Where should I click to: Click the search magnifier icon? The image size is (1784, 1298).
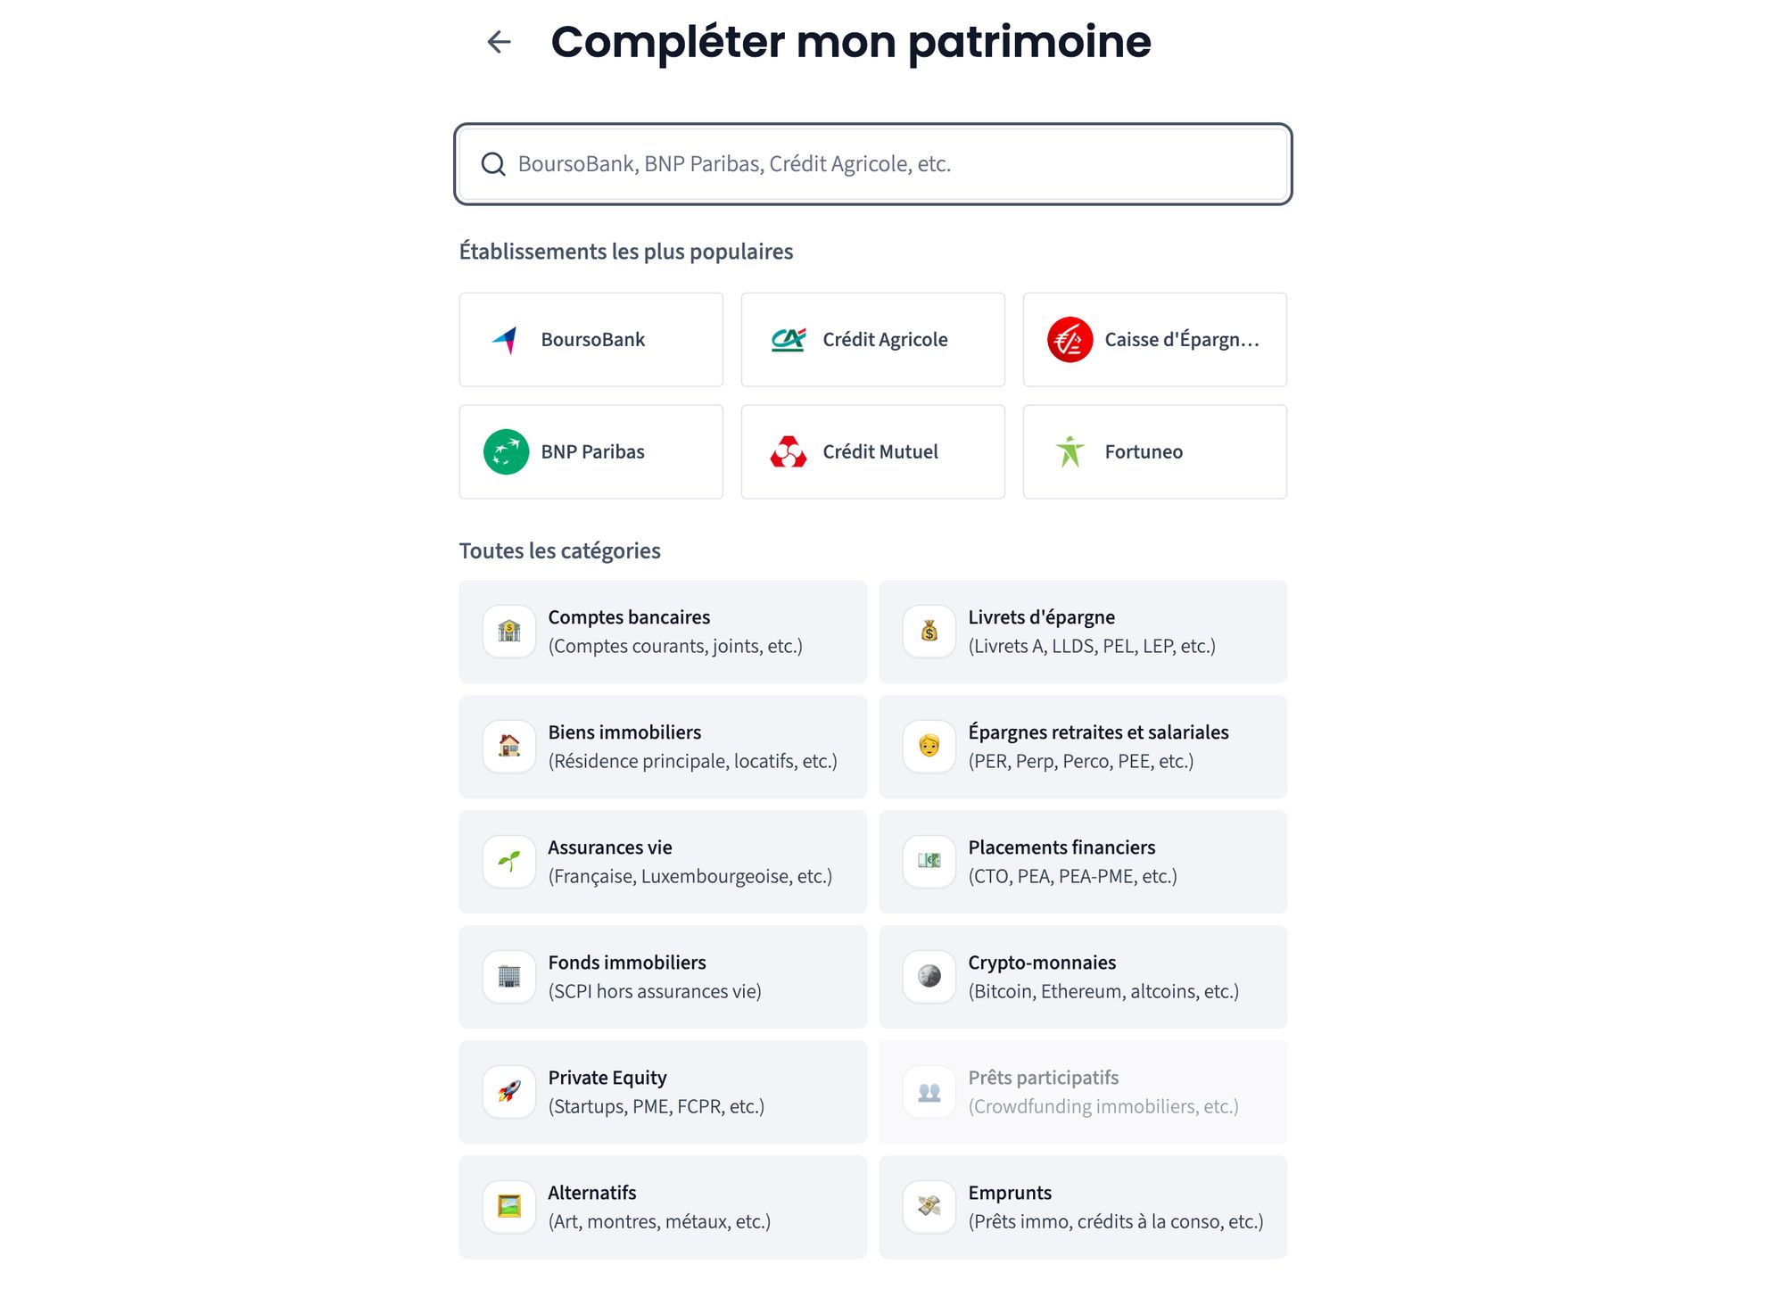pyautogui.click(x=493, y=164)
